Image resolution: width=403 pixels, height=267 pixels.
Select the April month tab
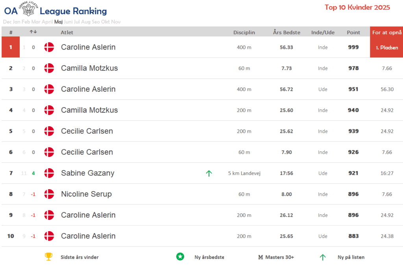47,22
